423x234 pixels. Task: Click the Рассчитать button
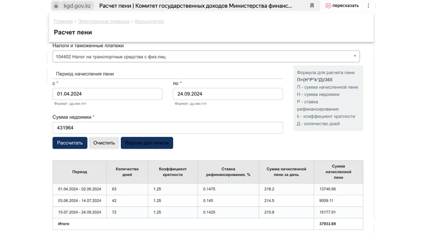point(70,143)
